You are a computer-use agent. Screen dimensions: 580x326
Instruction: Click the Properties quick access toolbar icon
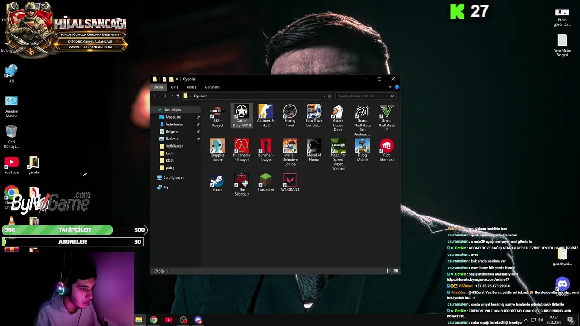pyautogui.click(x=164, y=79)
